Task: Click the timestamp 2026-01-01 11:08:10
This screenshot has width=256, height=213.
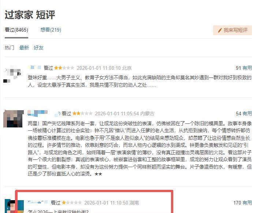Action: pos(99,68)
